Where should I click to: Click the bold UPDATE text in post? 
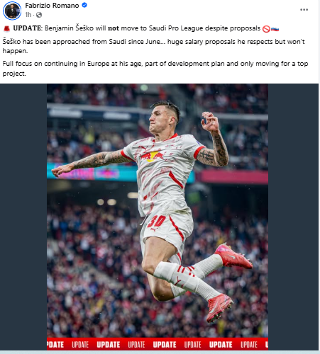27,28
